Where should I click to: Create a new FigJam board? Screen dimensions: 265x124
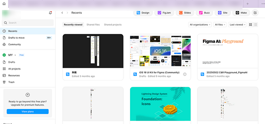(x=164, y=13)
